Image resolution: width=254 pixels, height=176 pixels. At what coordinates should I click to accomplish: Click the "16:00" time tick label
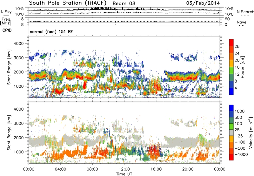click(156, 169)
